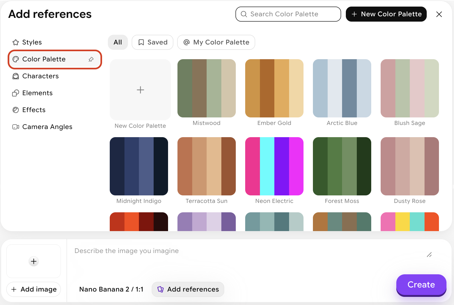Click the expand icon in prompt box
Image resolution: width=454 pixels, height=305 pixels.
(429, 255)
